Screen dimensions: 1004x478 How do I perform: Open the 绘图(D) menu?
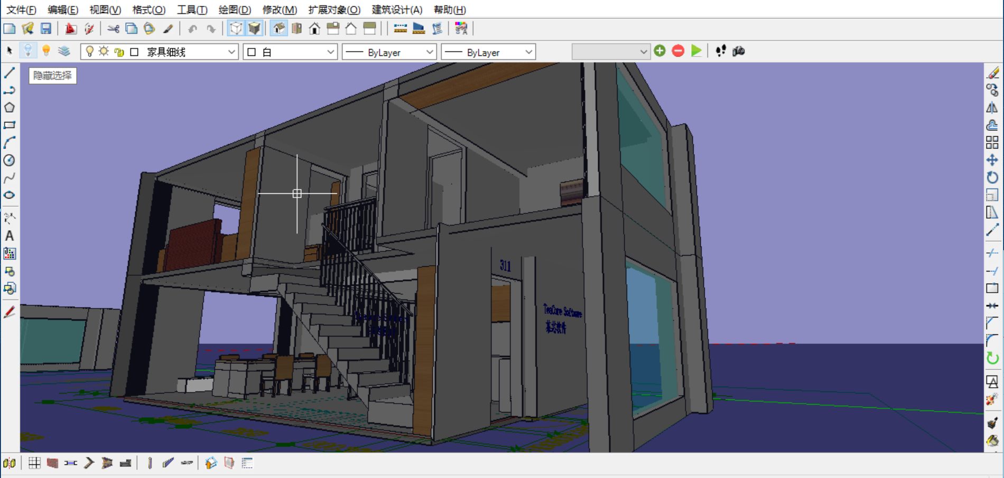pos(235,10)
